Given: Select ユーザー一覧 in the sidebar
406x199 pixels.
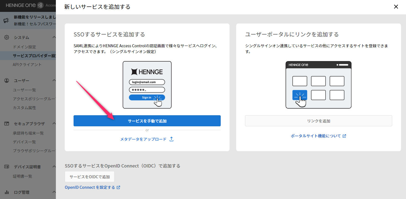Looking at the screenshot, I should click(24, 90).
